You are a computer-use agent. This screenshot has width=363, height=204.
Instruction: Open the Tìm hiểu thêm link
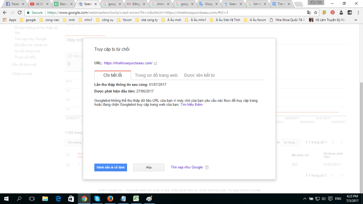[191, 105]
